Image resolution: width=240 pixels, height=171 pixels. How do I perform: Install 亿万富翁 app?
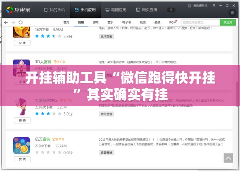(x=22, y=159)
